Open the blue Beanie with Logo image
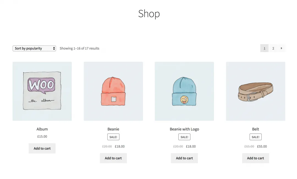 coord(184,91)
